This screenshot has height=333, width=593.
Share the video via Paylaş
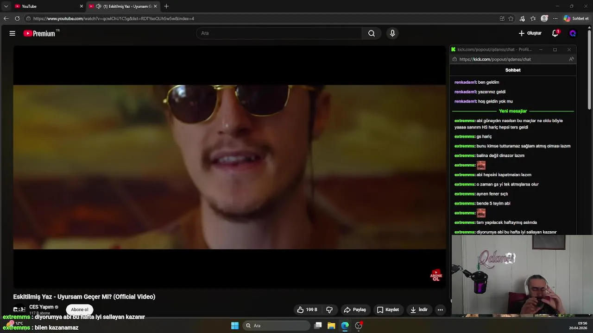coord(355,310)
